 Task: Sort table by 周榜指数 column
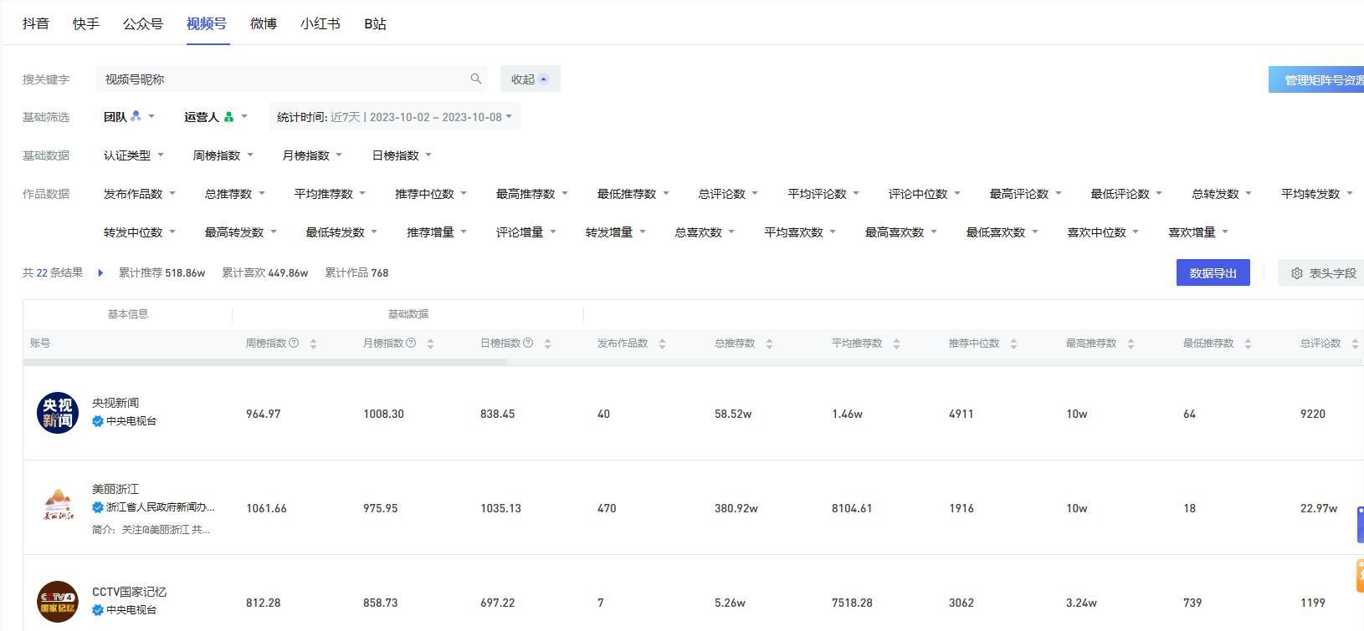tap(313, 343)
